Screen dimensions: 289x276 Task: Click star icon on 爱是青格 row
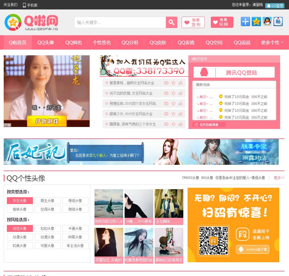(x=174, y=83)
